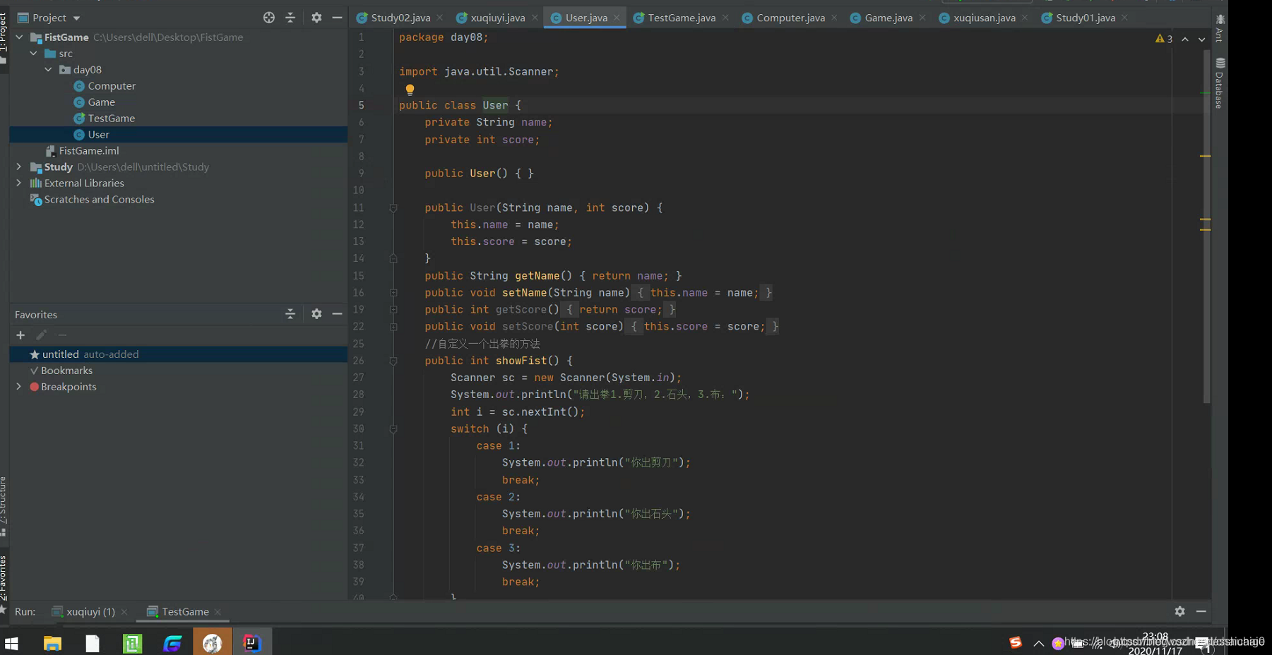Open File Explorer from taskbar
Viewport: 1272px width, 655px height.
coord(52,643)
